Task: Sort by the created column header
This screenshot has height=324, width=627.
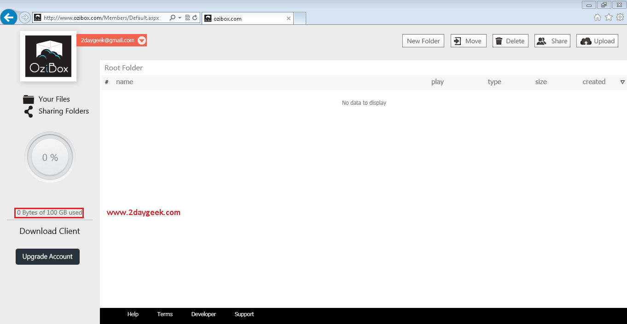Action: point(594,82)
